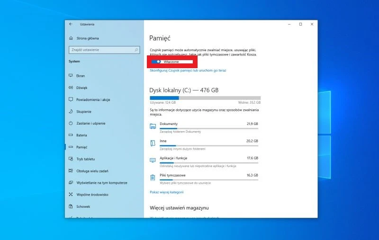
Task: Open Dokumenty storage category
Action: 204,128
